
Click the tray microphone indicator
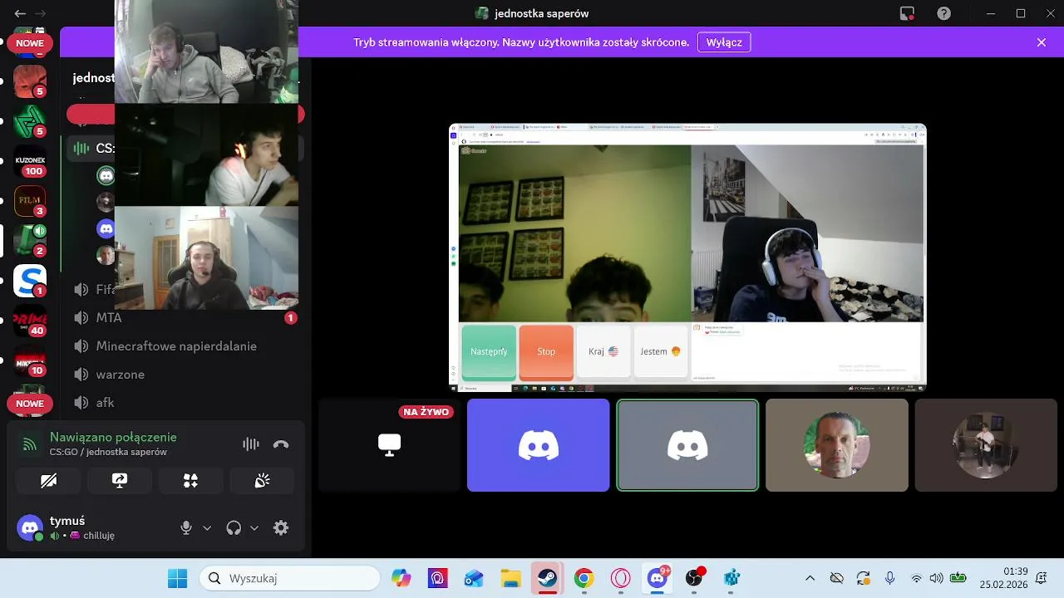[x=890, y=578]
